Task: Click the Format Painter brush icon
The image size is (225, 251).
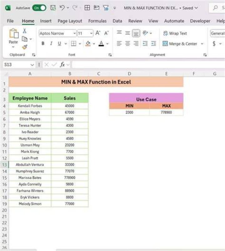Action: tap(25, 47)
